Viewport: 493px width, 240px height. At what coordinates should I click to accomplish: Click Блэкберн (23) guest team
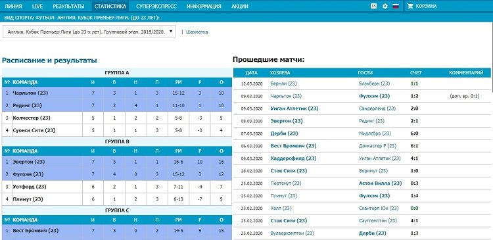click(375, 84)
